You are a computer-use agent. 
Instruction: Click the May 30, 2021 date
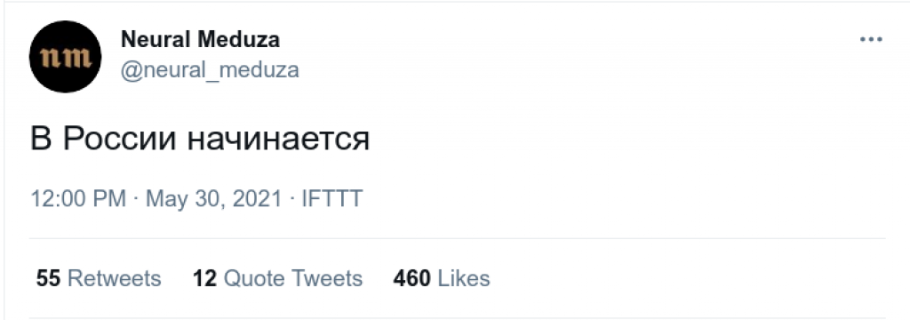tap(213, 199)
